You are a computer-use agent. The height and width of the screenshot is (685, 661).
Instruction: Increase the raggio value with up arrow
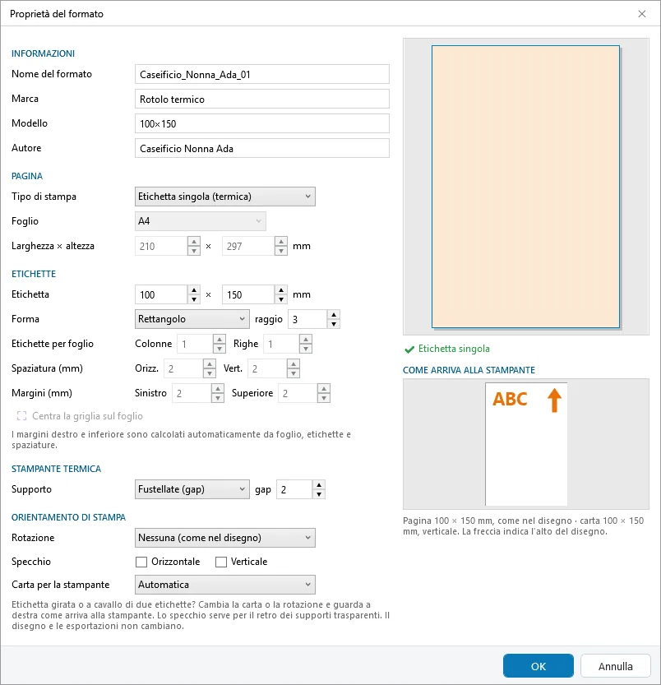pyautogui.click(x=334, y=314)
